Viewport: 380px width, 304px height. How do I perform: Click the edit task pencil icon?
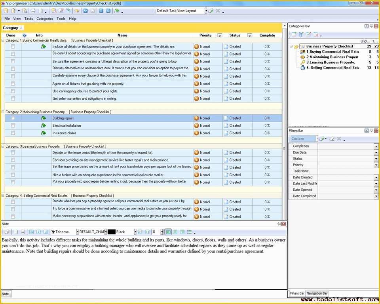pyautogui.click(x=61, y=11)
